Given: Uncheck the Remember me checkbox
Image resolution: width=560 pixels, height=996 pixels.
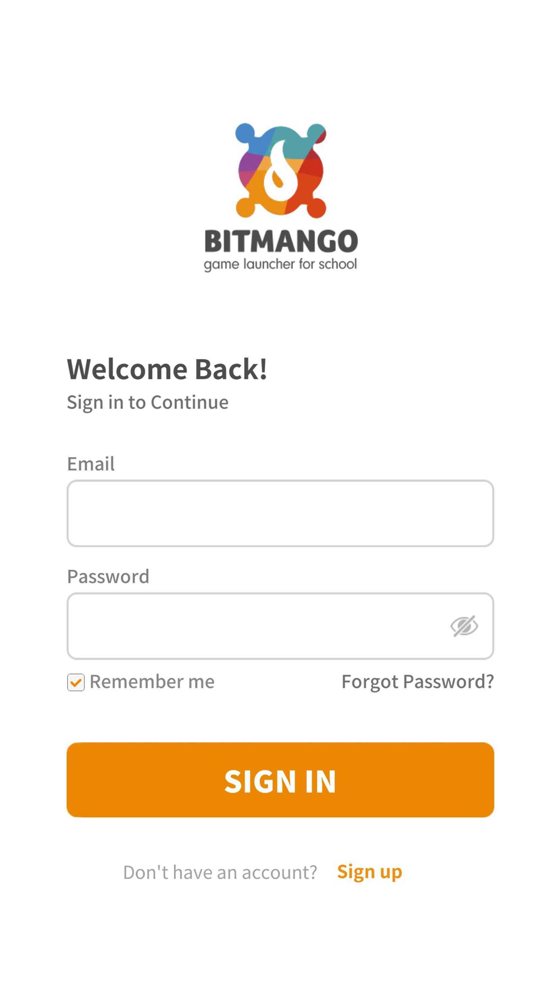Looking at the screenshot, I should 76,682.
